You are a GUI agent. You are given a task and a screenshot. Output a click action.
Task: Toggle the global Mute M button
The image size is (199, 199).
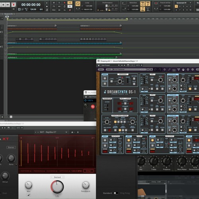[x=54, y=3]
